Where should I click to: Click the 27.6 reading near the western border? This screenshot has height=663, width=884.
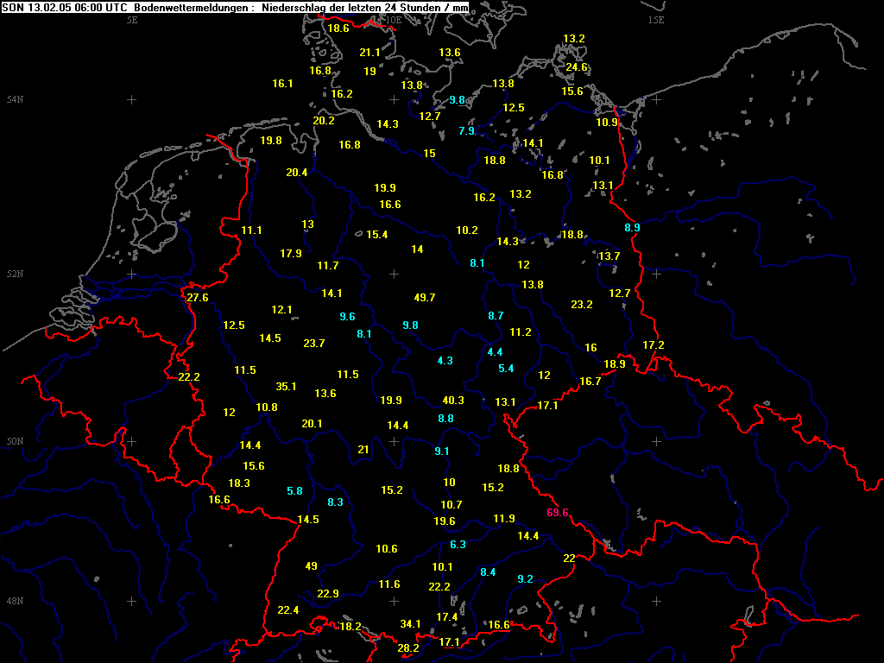coord(198,298)
